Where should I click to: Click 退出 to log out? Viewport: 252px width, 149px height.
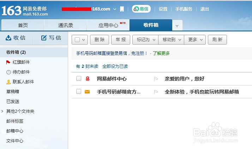[204, 9]
